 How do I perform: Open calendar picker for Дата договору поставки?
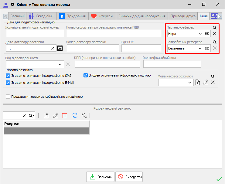pyautogui.click(x=60, y=48)
